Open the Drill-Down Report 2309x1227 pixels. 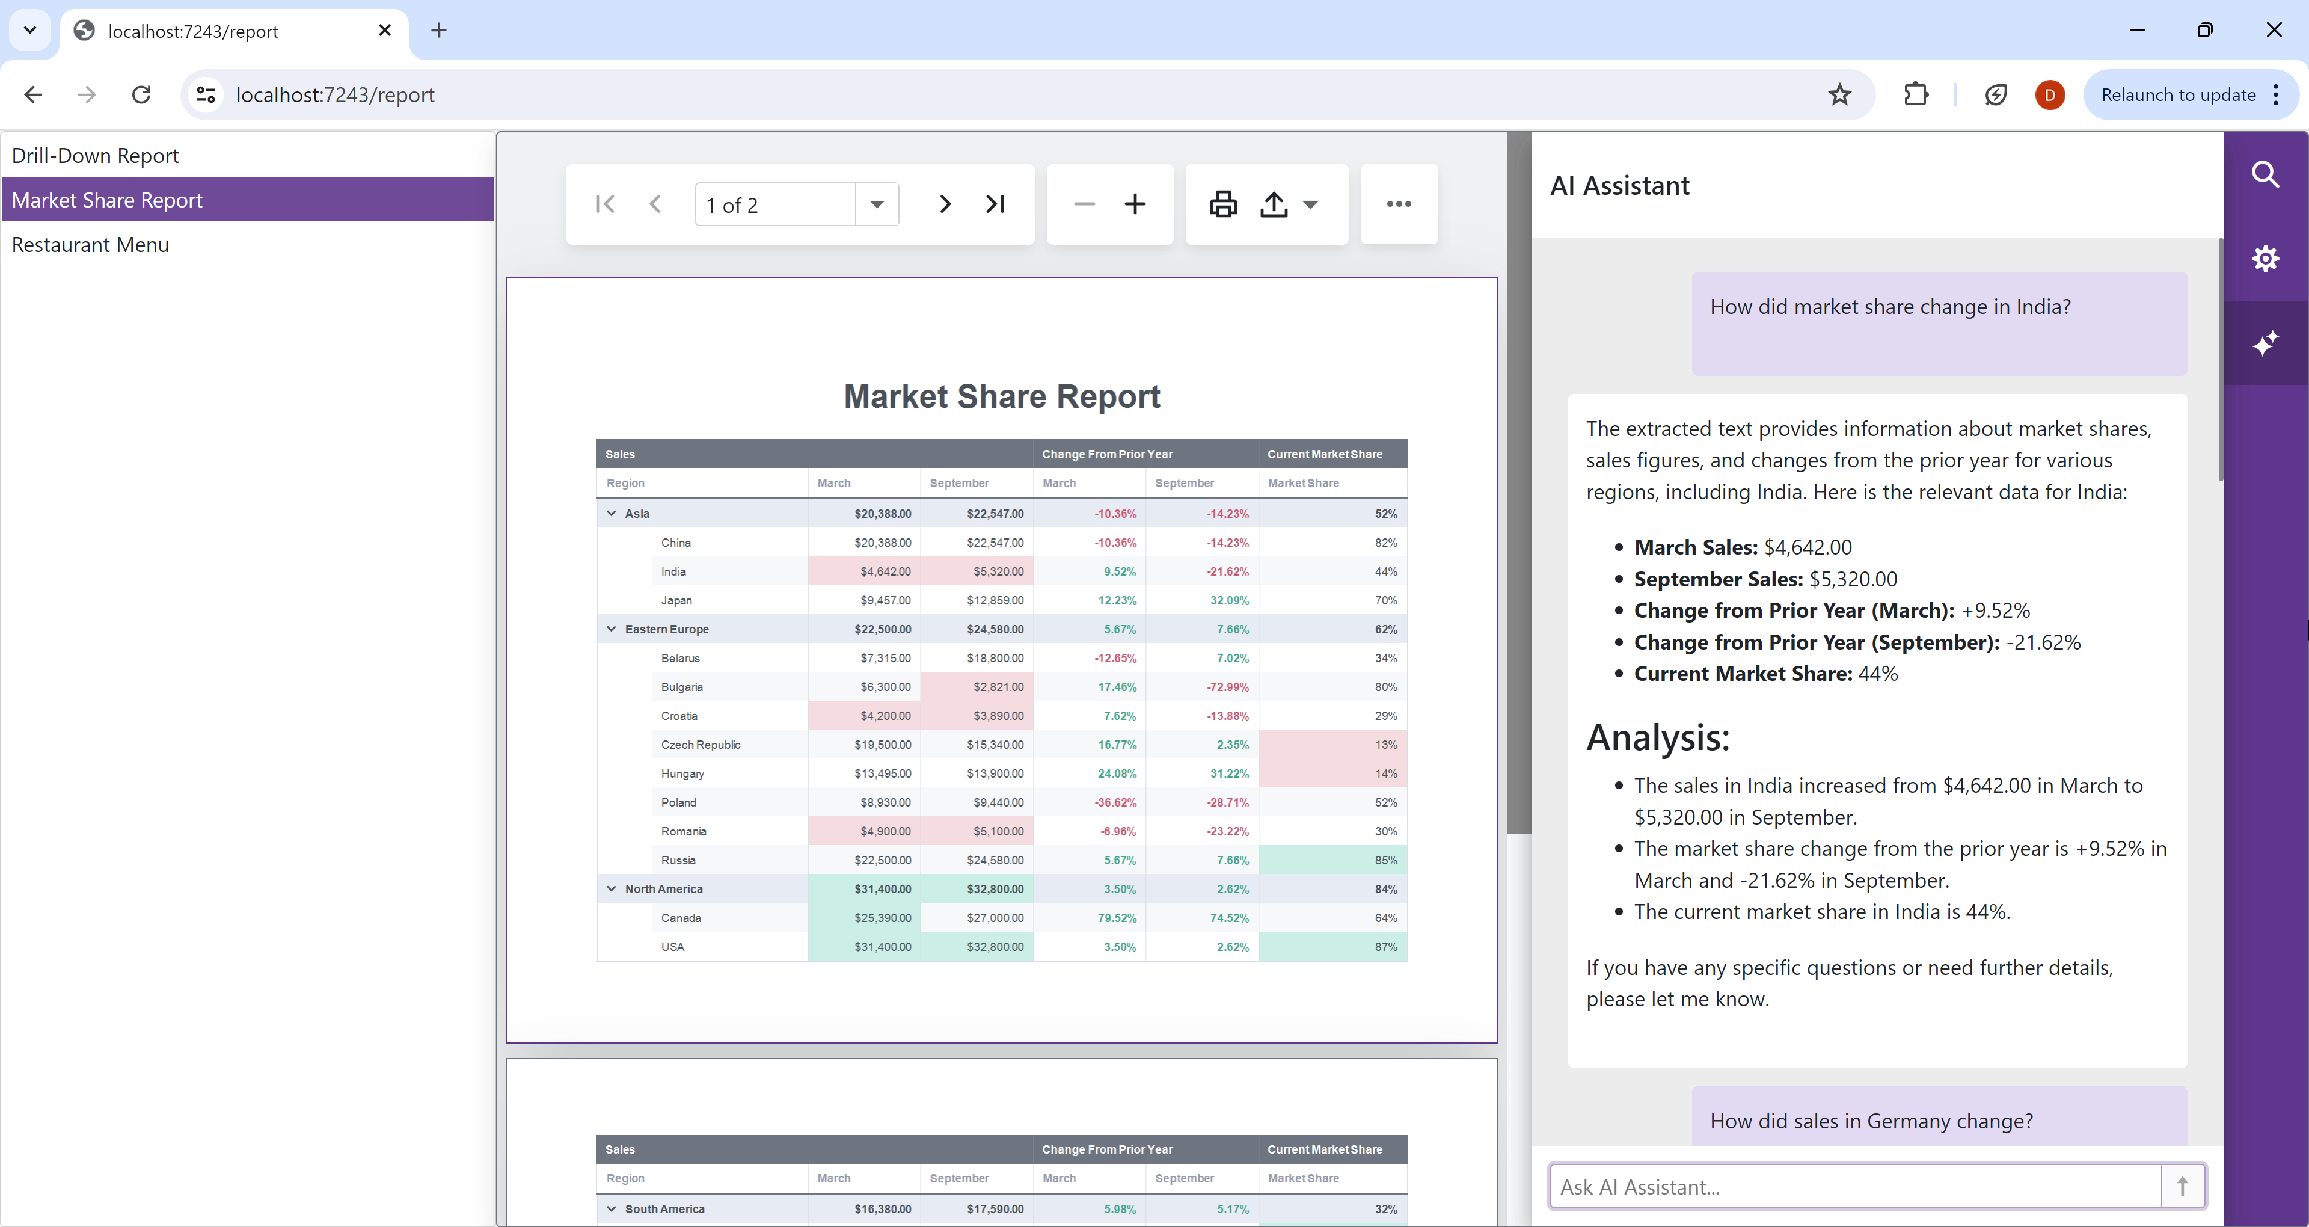(95, 156)
